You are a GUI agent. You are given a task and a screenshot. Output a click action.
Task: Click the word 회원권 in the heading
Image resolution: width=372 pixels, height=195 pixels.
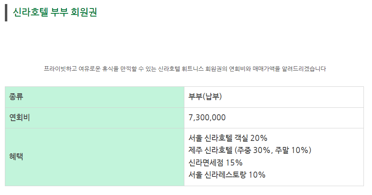click(x=84, y=12)
